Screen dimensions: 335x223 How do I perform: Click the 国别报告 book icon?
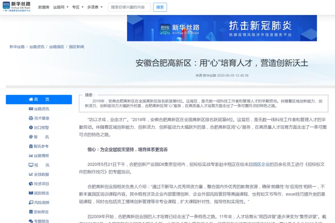tap(31, 193)
